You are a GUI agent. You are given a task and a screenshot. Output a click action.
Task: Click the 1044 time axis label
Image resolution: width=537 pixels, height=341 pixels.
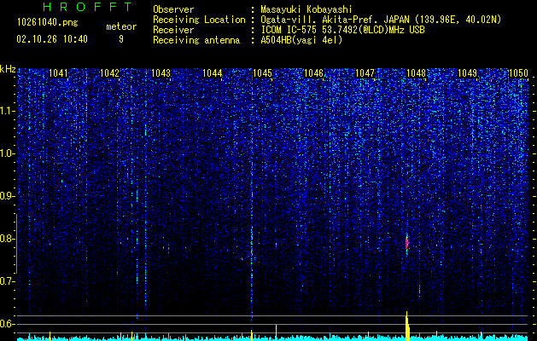(x=212, y=73)
